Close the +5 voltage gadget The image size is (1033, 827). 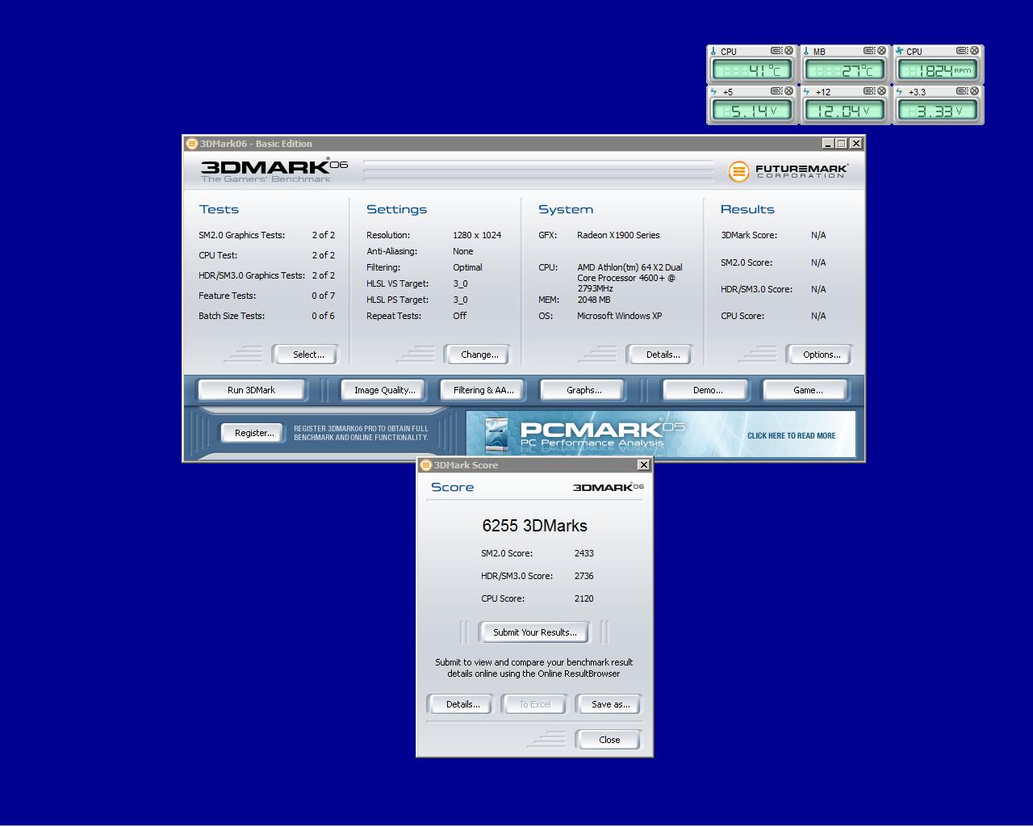pos(788,91)
